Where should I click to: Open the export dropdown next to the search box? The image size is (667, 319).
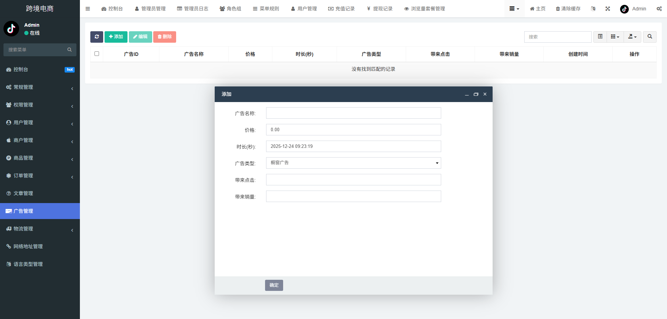click(x=632, y=37)
